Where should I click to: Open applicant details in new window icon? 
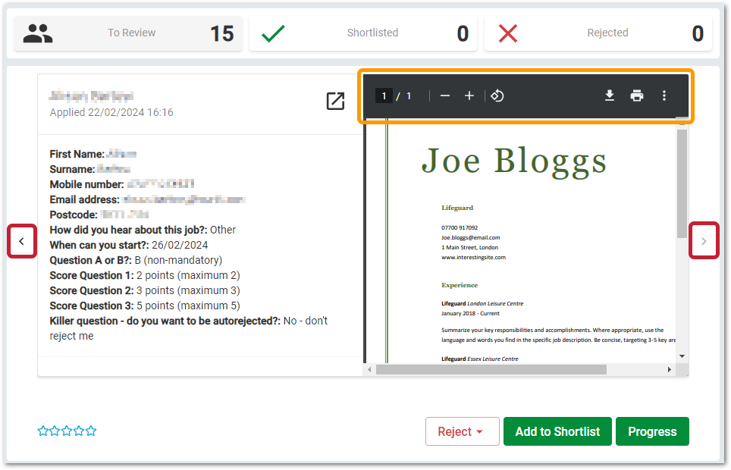pos(335,101)
